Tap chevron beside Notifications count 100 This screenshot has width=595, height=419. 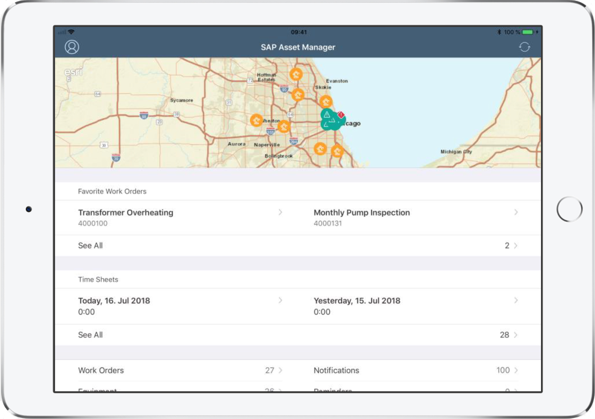[x=516, y=370]
